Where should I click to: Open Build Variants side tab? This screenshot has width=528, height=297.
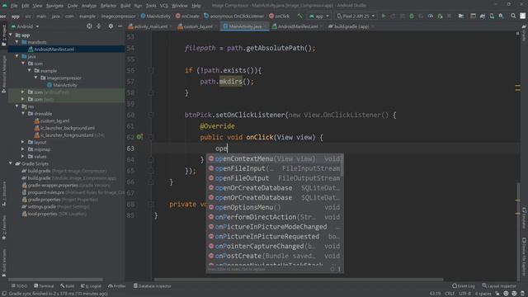pyautogui.click(x=3, y=262)
